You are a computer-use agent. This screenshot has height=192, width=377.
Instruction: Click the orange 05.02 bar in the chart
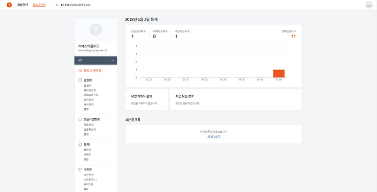pos(279,74)
